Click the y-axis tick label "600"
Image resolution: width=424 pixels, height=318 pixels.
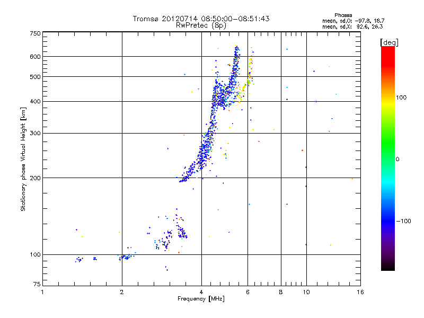click(35, 57)
